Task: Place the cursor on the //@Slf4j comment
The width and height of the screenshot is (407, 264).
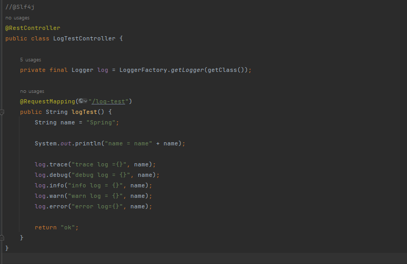Action: pos(20,7)
